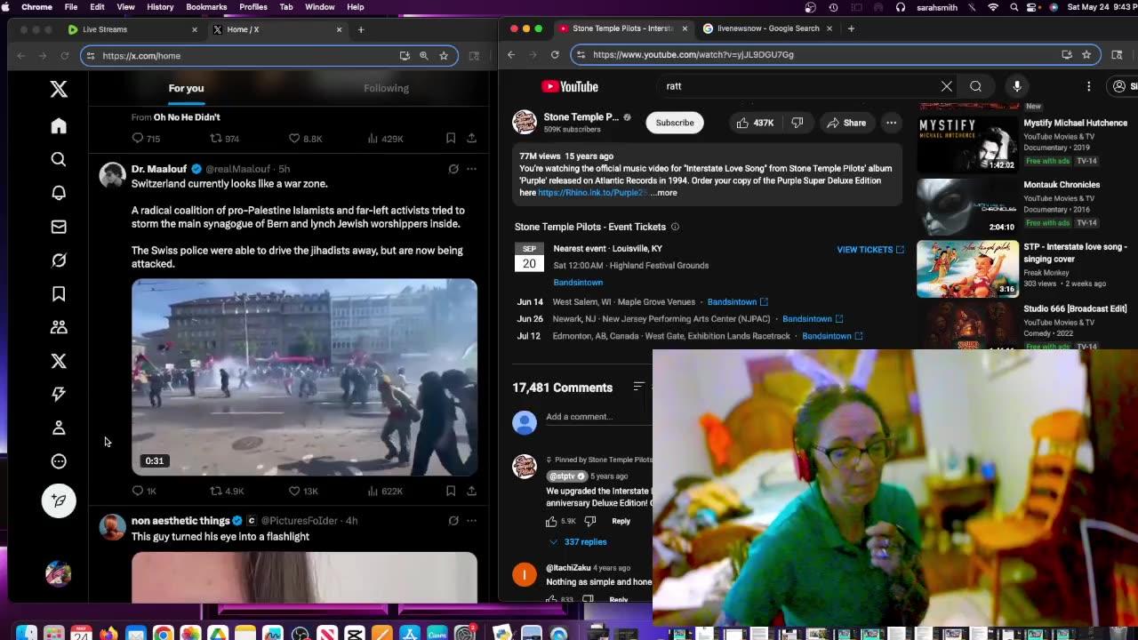Open Communities icon in X sidebar

coord(59,327)
